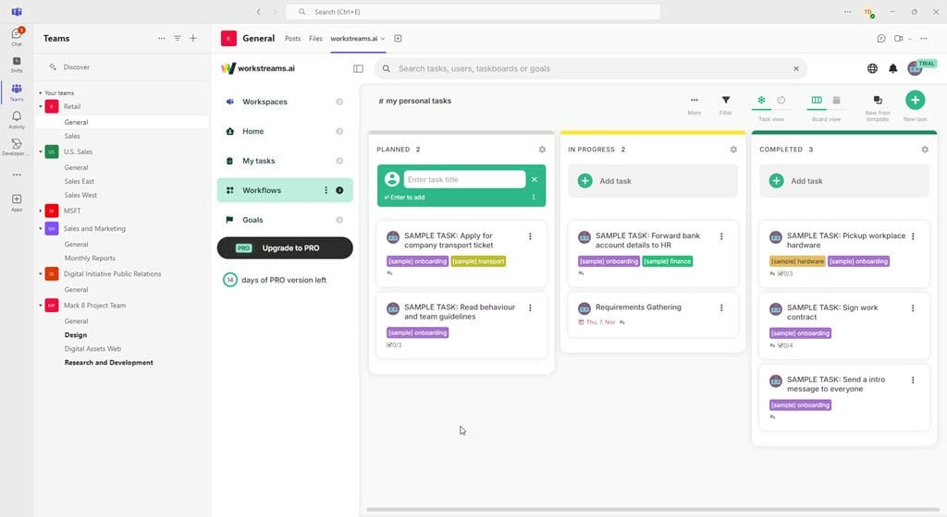947x517 pixels.
Task: Open the Files tab
Action: coord(316,39)
